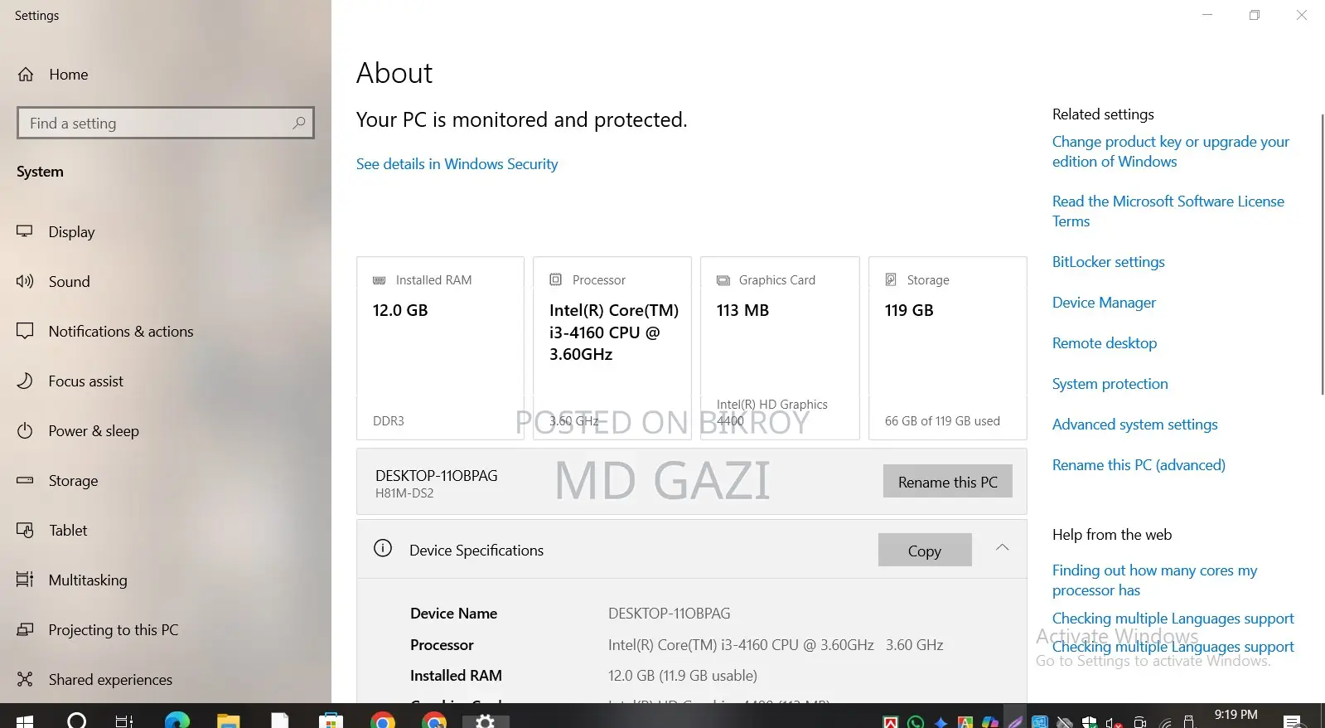Click the Graphics Card icon on its card
The width and height of the screenshot is (1325, 728).
point(723,280)
